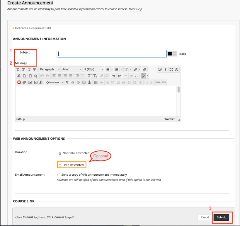Click the YouTube video insert icon
Viewport: 240px width, 226px height.
coord(19,83)
